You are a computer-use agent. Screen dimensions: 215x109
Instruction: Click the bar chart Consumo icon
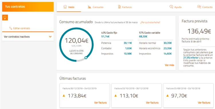point(89,7)
